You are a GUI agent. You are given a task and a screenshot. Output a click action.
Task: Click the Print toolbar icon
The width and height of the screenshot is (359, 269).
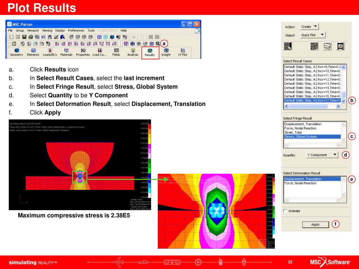coord(31,37)
